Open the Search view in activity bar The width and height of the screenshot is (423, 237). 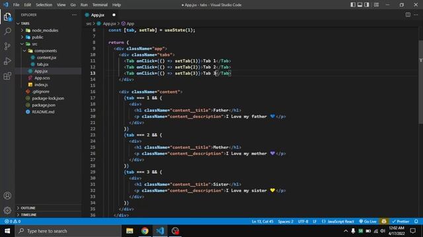coord(7,32)
